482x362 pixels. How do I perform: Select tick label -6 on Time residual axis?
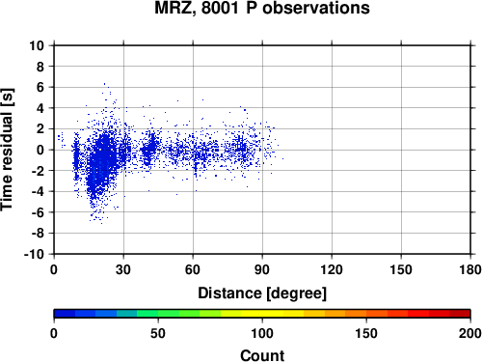coord(38,212)
